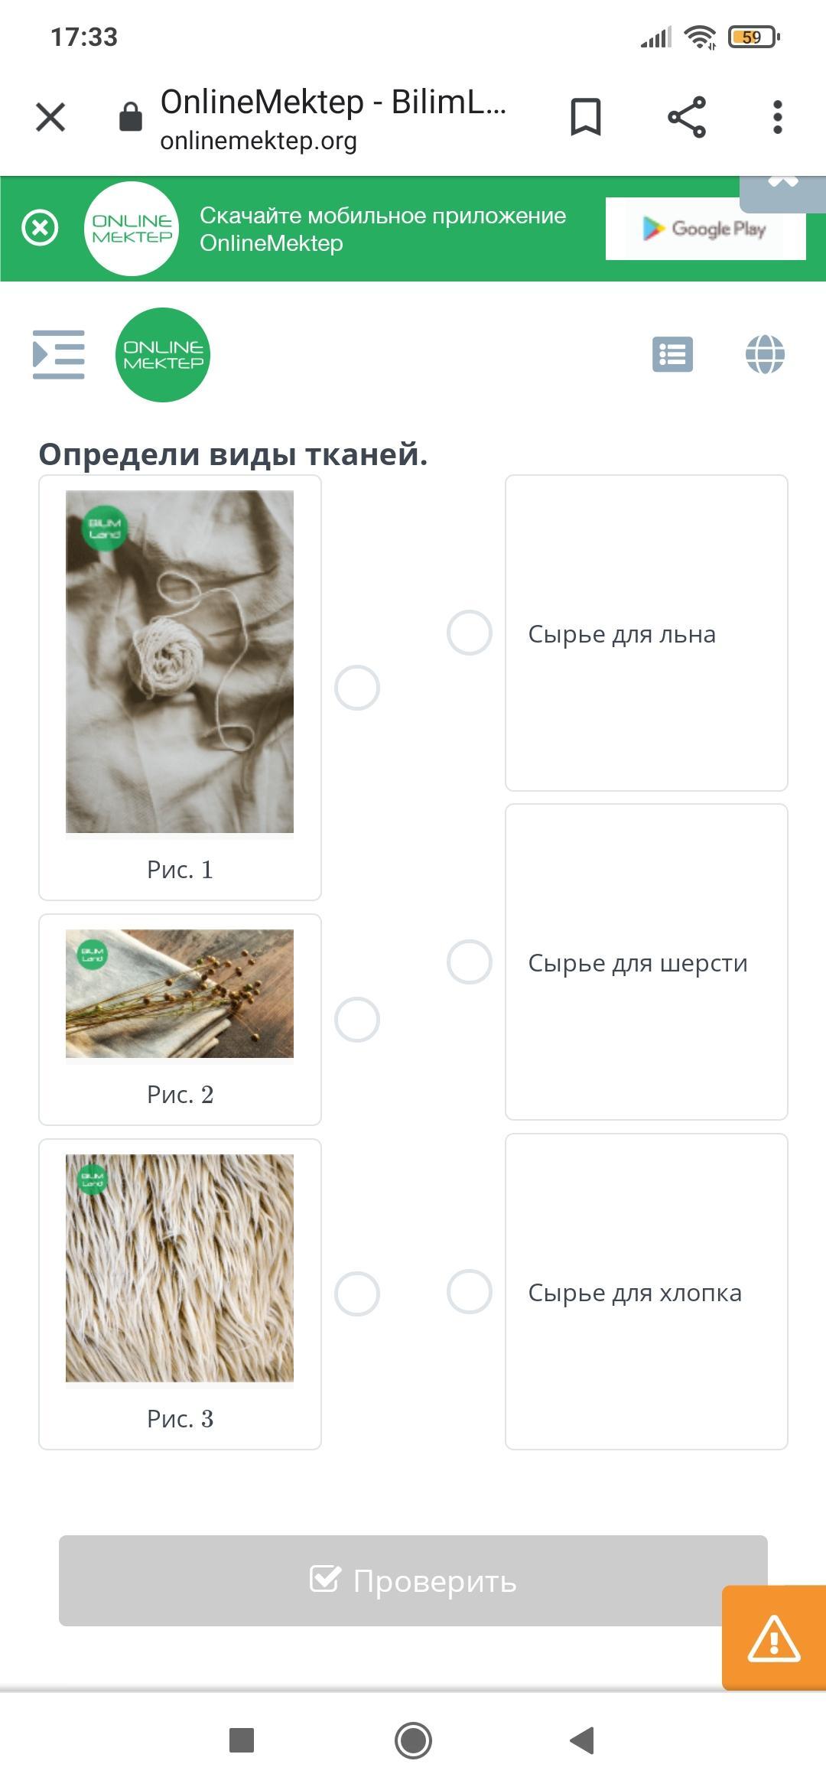Bookmark this OnlineMektep page
The image size is (826, 1790).
586,117
